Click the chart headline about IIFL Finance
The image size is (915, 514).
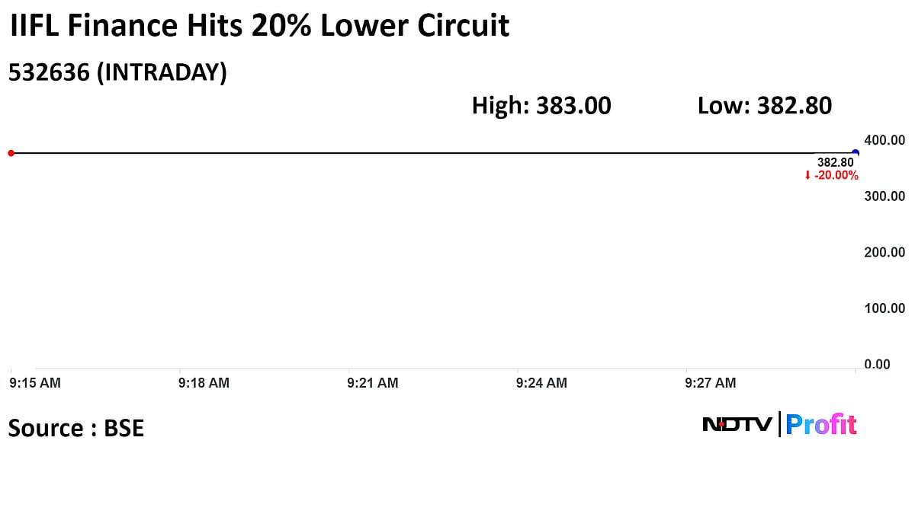(x=258, y=27)
